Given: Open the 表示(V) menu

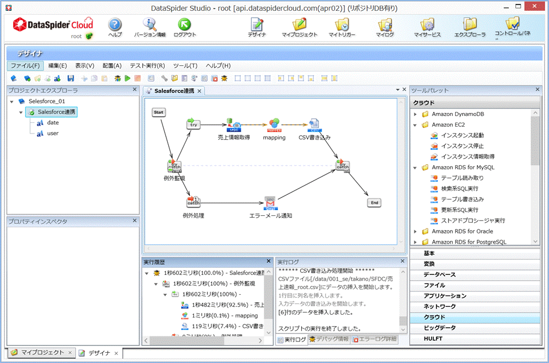Looking at the screenshot, I should [x=85, y=65].
